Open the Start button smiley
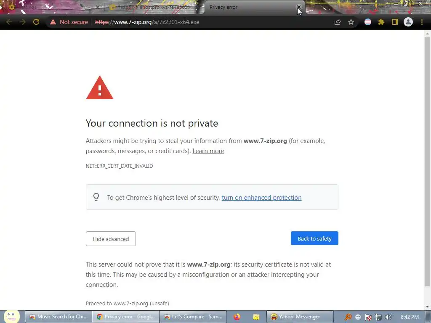This screenshot has width=431, height=323. [11, 316]
